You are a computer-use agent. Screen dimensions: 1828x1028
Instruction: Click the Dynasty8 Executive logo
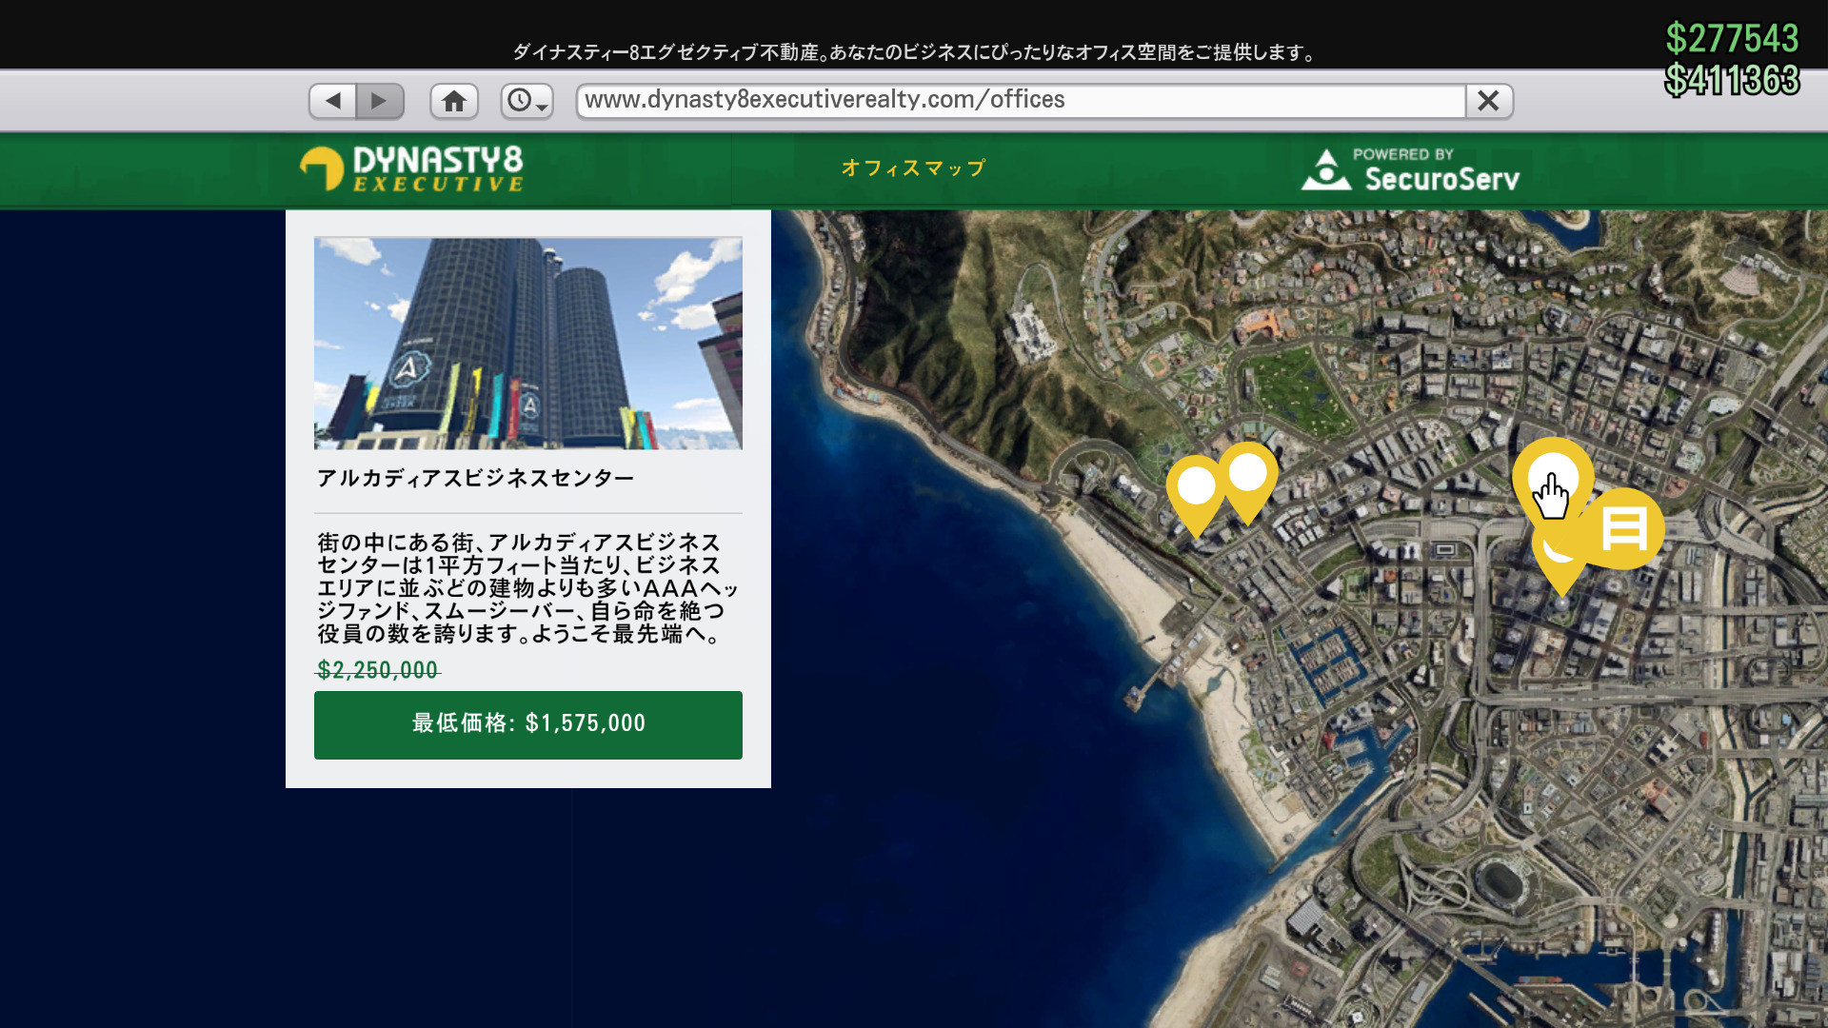411,169
